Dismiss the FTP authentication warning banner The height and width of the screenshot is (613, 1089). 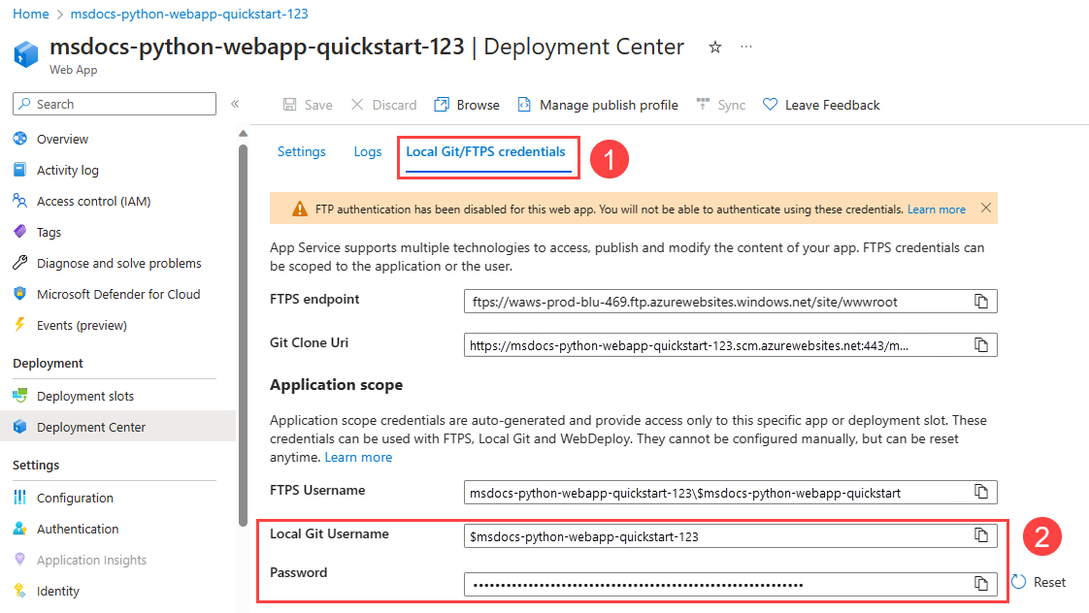(x=986, y=208)
